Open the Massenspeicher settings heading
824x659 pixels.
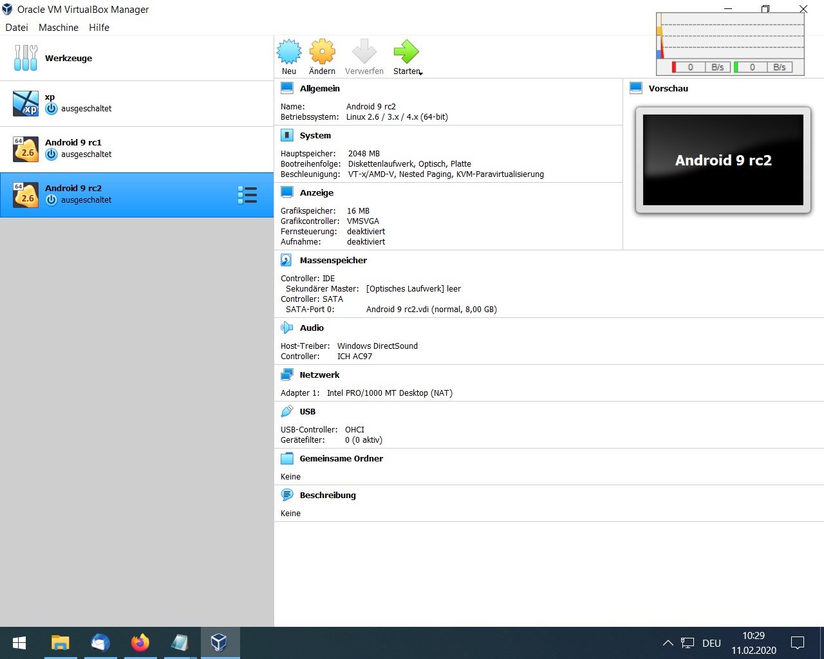[333, 260]
